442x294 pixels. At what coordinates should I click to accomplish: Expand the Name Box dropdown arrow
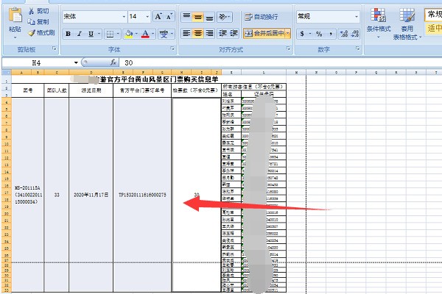(x=76, y=62)
